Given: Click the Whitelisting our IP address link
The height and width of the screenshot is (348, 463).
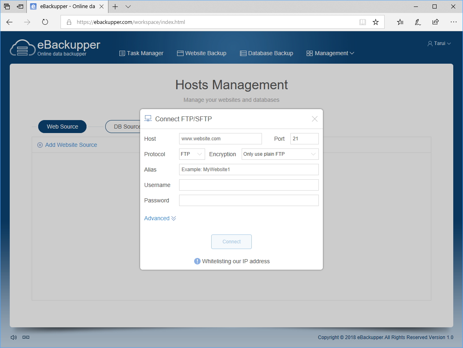Looking at the screenshot, I should [x=237, y=261].
